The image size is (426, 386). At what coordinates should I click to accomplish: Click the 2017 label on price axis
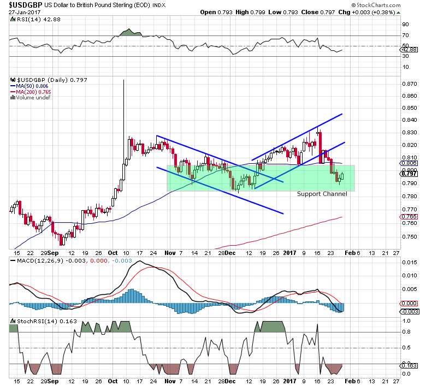click(x=289, y=253)
